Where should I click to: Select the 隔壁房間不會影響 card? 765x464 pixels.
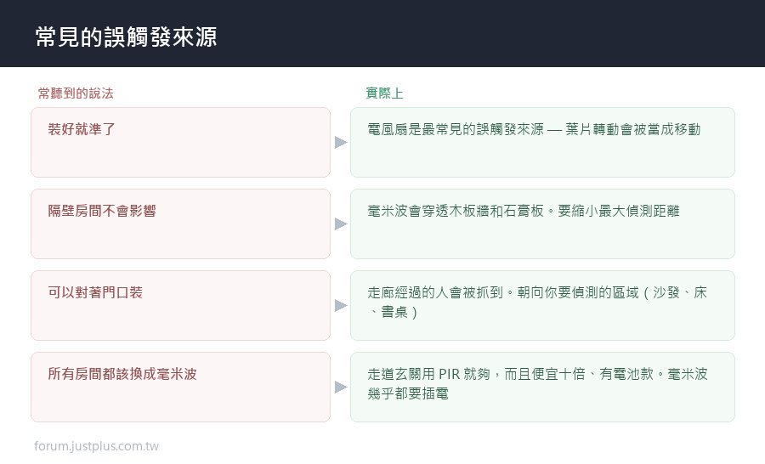180,224
